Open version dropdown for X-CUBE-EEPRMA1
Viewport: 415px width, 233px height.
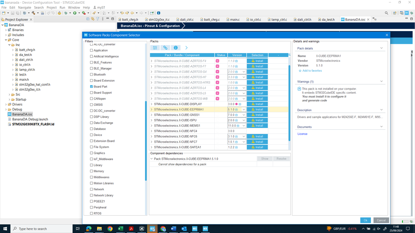[244, 109]
